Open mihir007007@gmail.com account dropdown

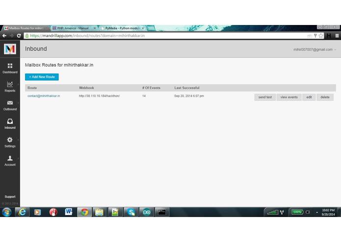(315, 49)
